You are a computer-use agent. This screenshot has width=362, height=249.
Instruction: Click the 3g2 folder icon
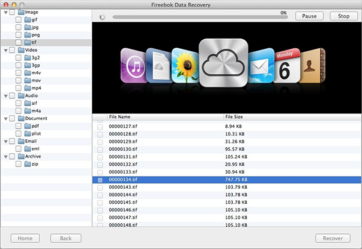point(28,58)
